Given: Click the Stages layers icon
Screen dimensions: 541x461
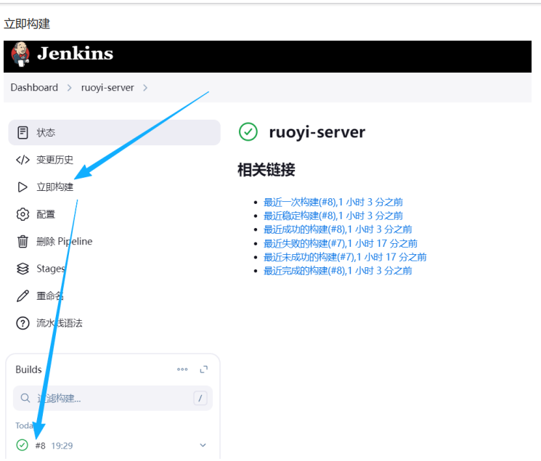Looking at the screenshot, I should (23, 269).
